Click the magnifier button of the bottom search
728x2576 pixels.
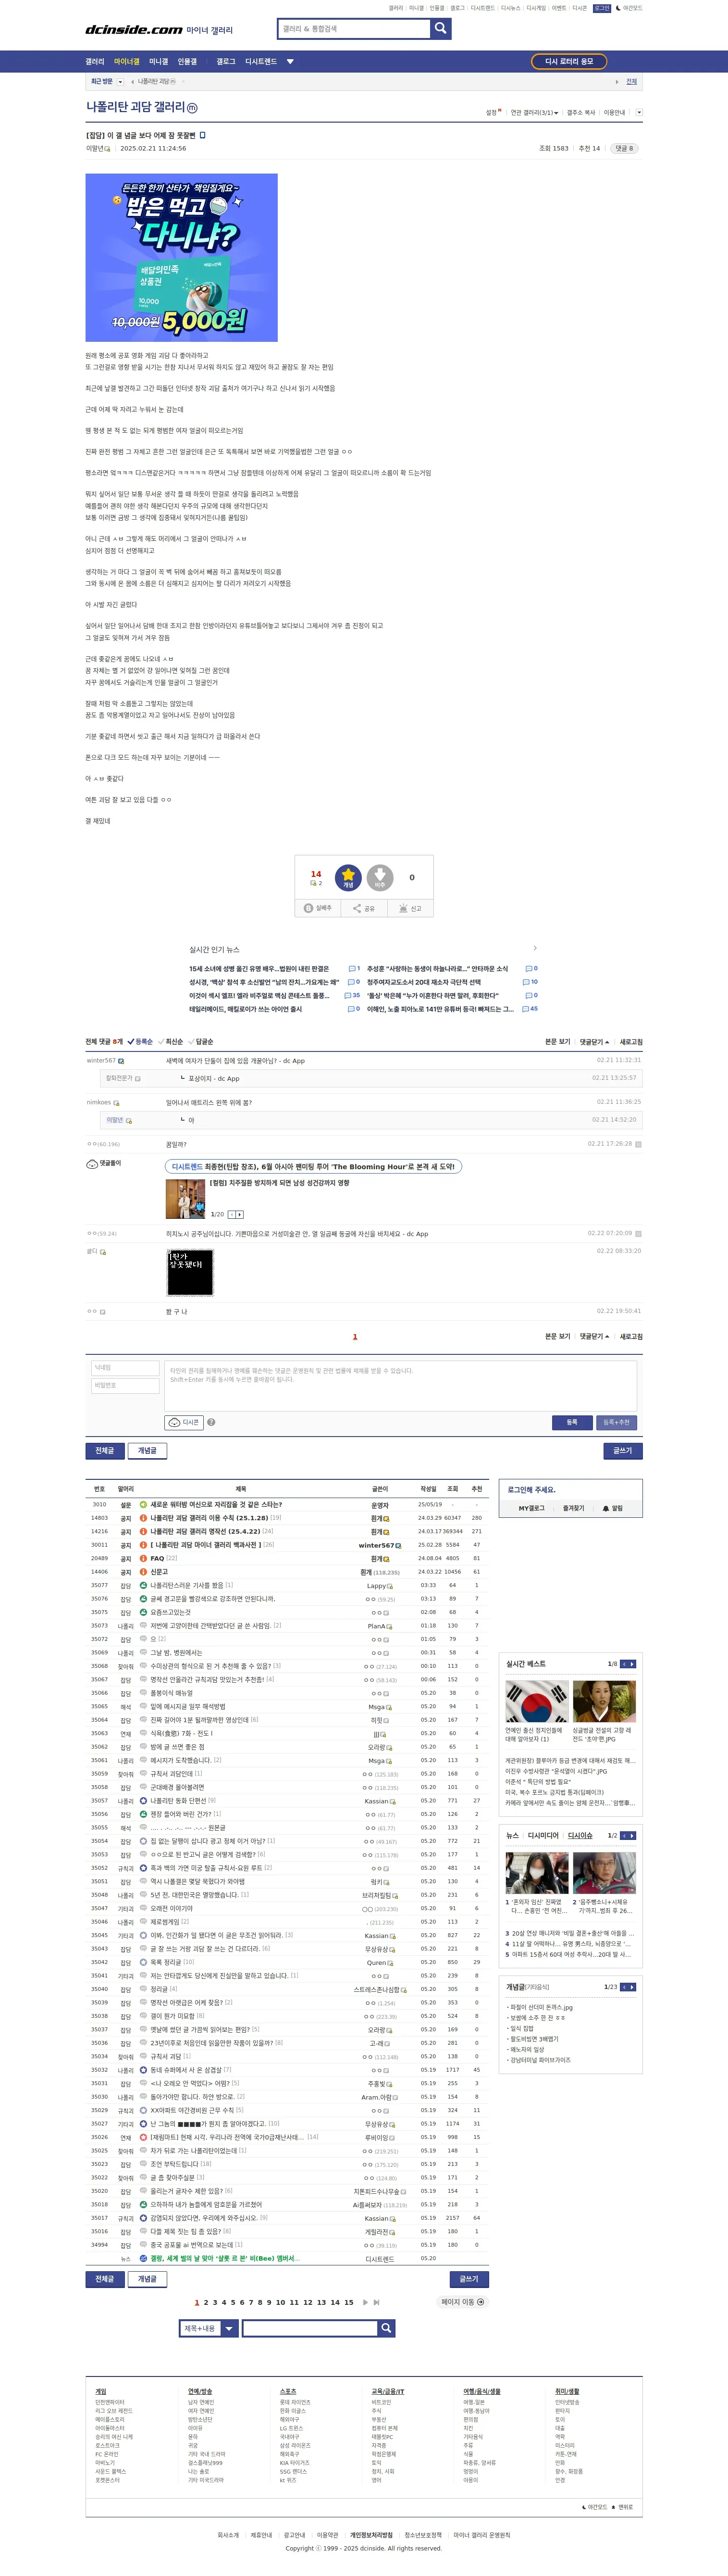click(x=386, y=2328)
